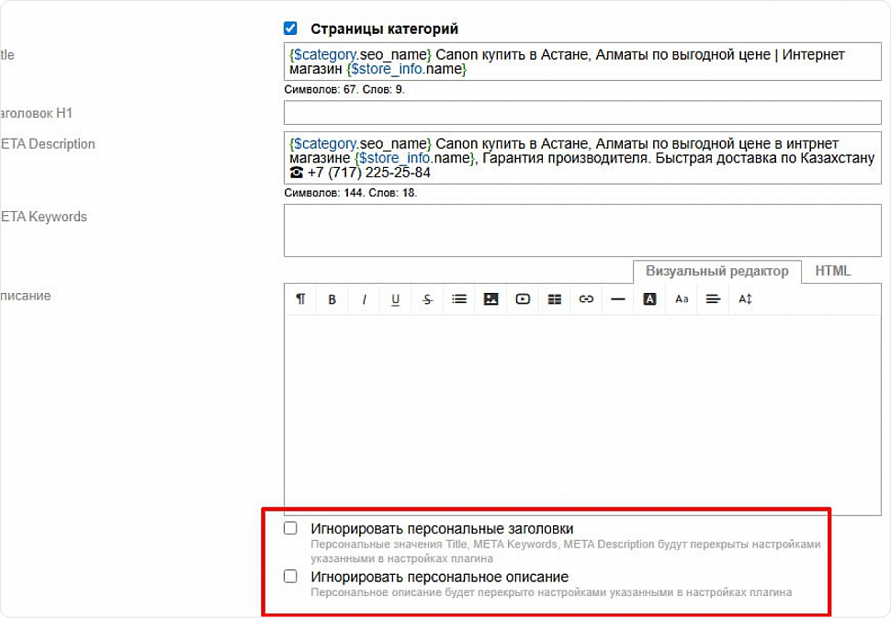This screenshot has width=891, height=618.
Task: Switch to the HTML editor tab
Action: 832,271
